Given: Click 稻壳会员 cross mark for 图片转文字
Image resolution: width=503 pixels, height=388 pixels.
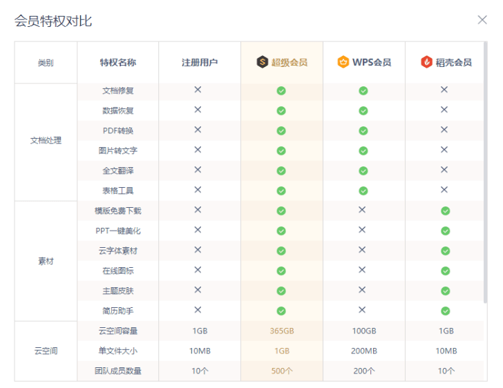Looking at the screenshot, I should click(444, 149).
